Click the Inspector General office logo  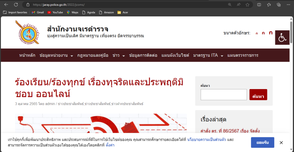tap(29, 32)
